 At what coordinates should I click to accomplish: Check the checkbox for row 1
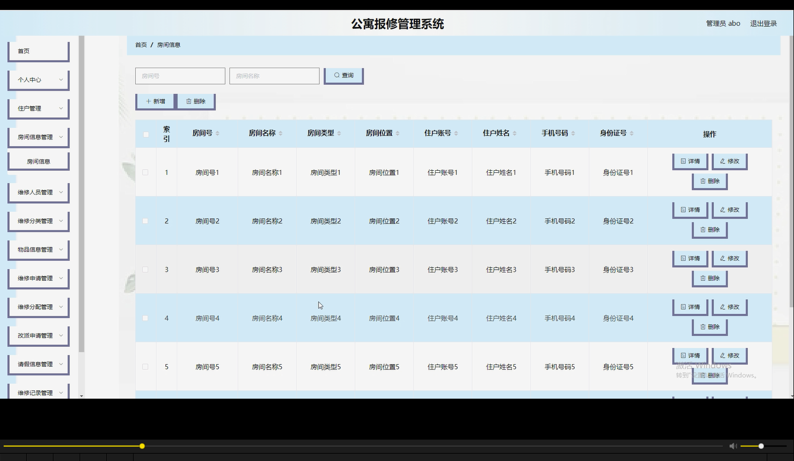coord(145,172)
